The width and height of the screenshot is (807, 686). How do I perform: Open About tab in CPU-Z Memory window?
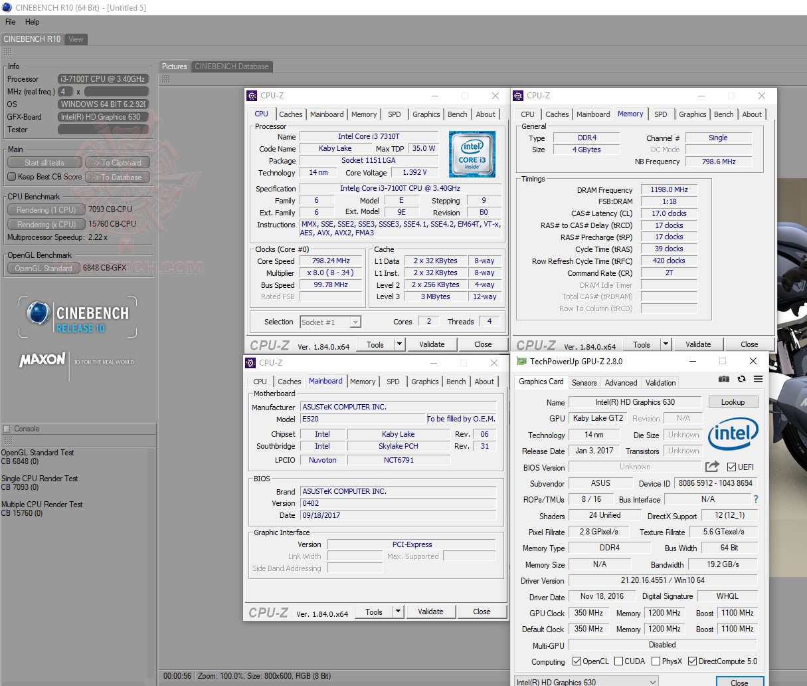(x=752, y=114)
